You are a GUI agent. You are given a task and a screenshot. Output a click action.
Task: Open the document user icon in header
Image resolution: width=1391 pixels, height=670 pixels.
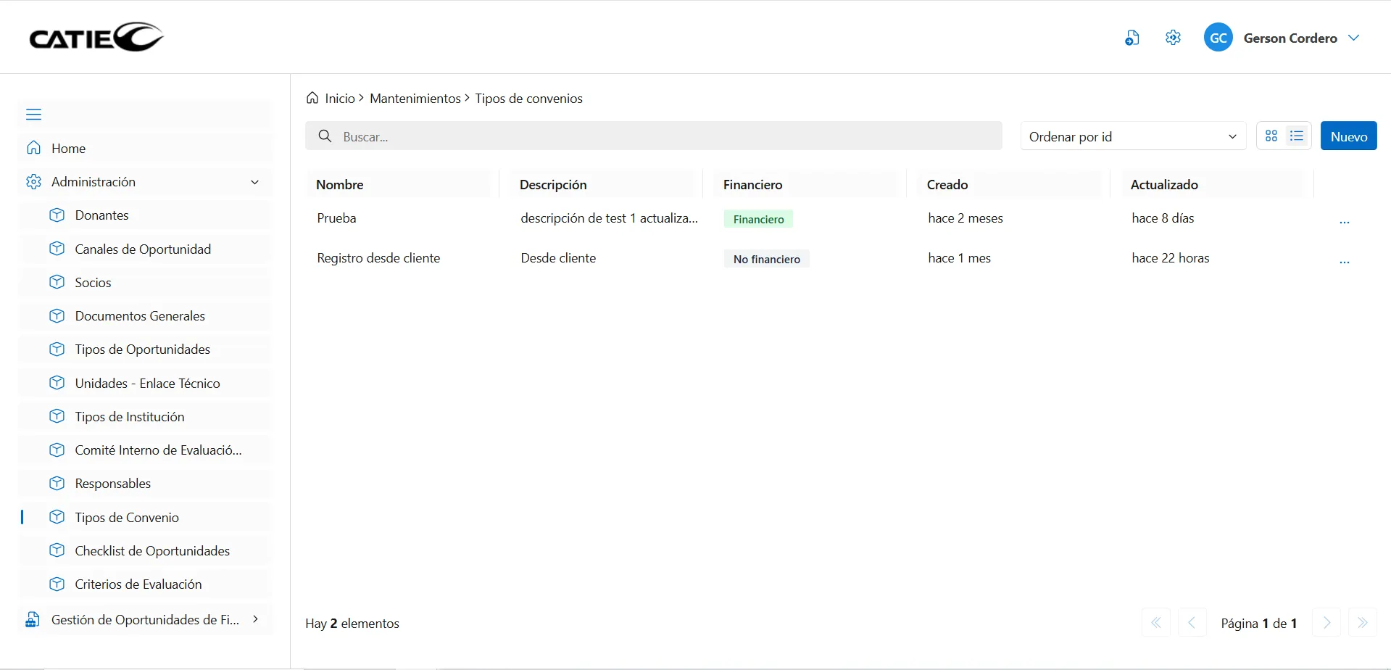(1132, 38)
